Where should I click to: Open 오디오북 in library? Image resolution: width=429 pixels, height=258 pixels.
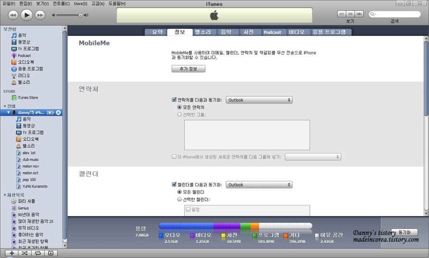point(23,62)
